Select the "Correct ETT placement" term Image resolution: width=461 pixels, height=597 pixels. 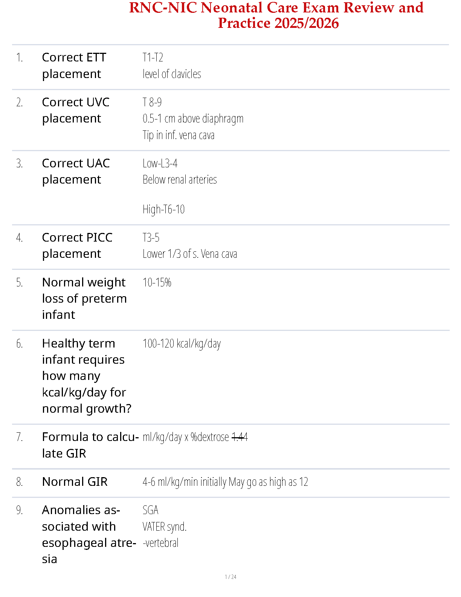(x=74, y=66)
